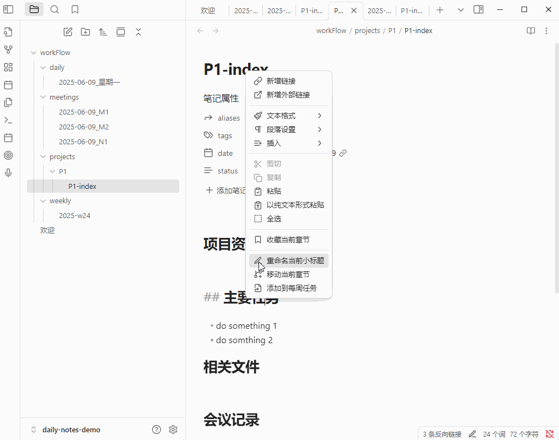The image size is (559, 440).
Task: Click the workFlow breadcrumb link
Action: click(x=331, y=31)
